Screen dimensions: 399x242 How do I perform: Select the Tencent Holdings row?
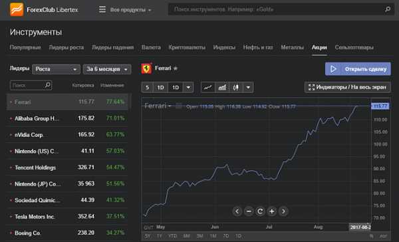(67, 168)
